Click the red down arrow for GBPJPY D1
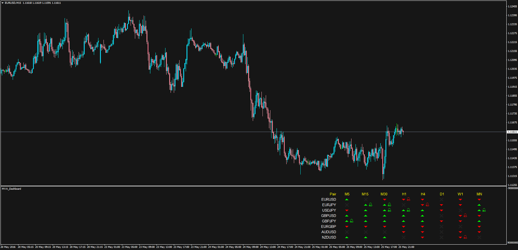This screenshot has width=518, height=250. point(441,221)
